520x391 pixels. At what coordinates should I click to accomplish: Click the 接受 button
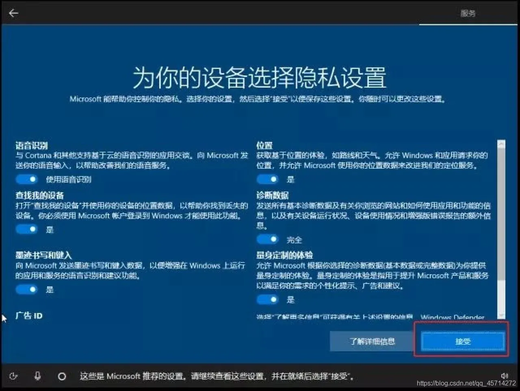click(x=463, y=342)
